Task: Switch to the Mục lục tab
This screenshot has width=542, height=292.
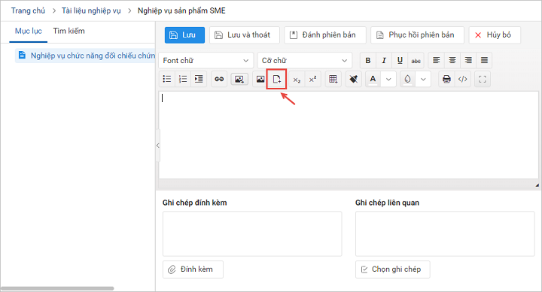Action: tap(29, 31)
